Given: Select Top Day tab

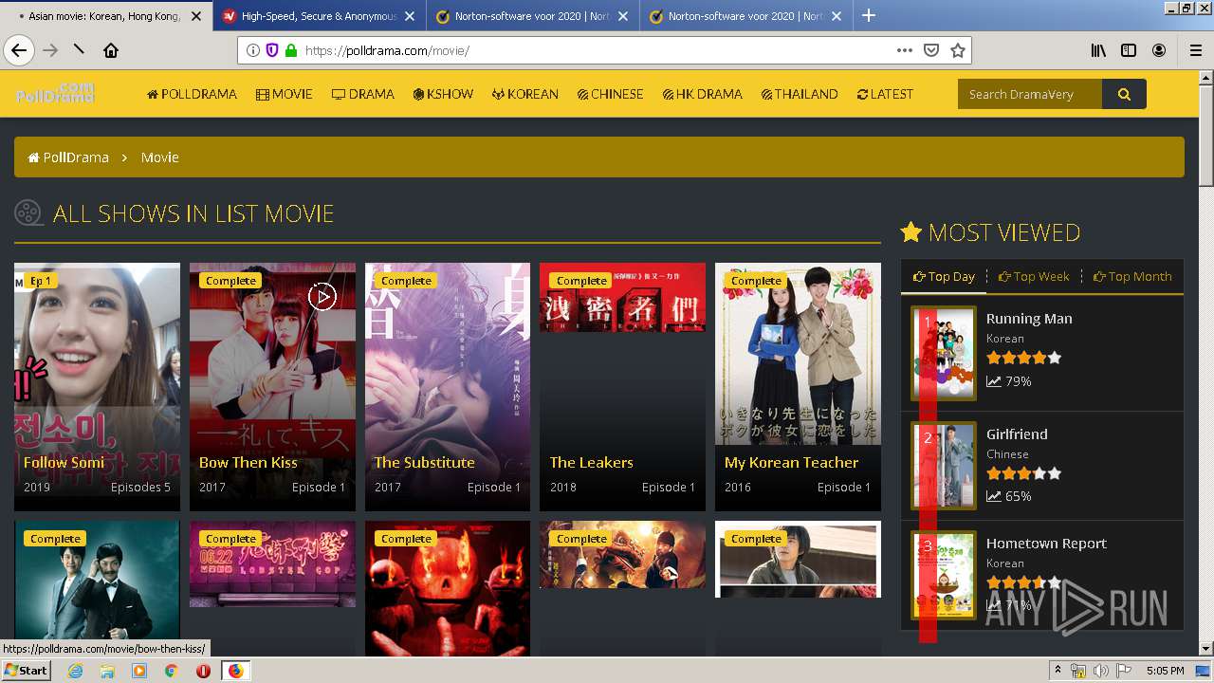Looking at the screenshot, I should 944,276.
